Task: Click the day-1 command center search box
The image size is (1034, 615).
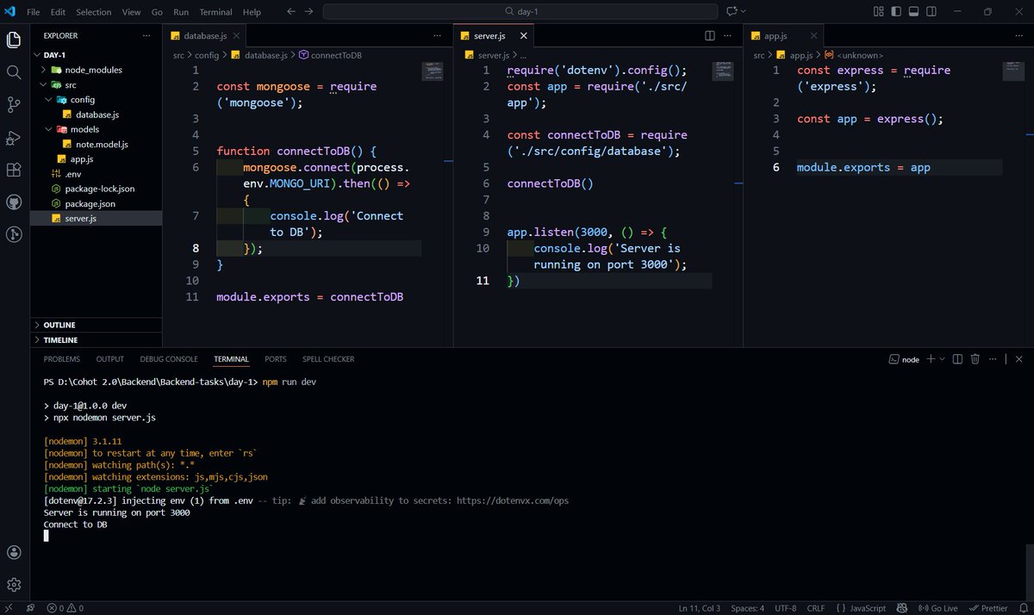Action: pyautogui.click(x=520, y=12)
